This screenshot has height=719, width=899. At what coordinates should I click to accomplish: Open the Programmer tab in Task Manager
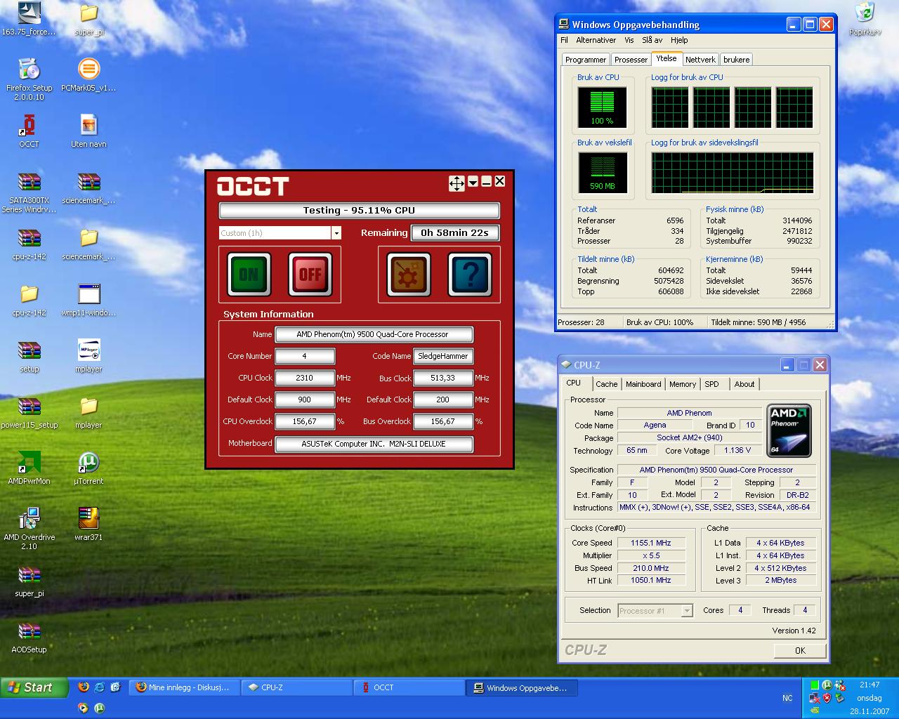[586, 60]
